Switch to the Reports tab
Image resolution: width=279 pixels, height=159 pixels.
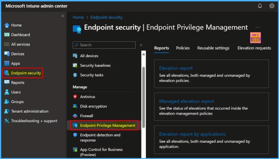point(161,48)
